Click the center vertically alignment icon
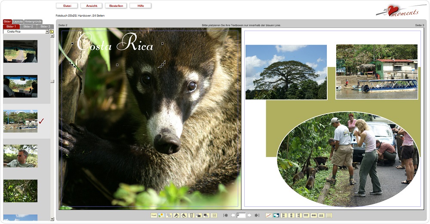 (x=314, y=215)
